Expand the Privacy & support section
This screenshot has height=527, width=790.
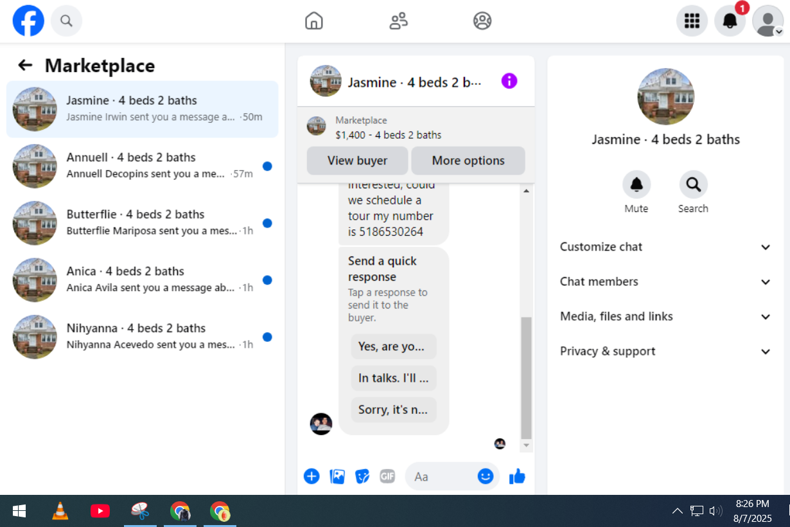665,351
